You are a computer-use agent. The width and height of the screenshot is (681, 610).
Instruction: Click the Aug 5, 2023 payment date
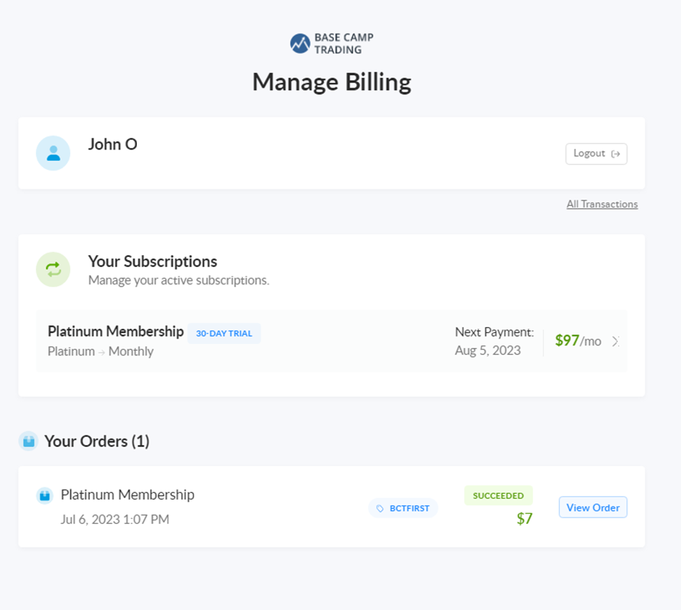488,350
